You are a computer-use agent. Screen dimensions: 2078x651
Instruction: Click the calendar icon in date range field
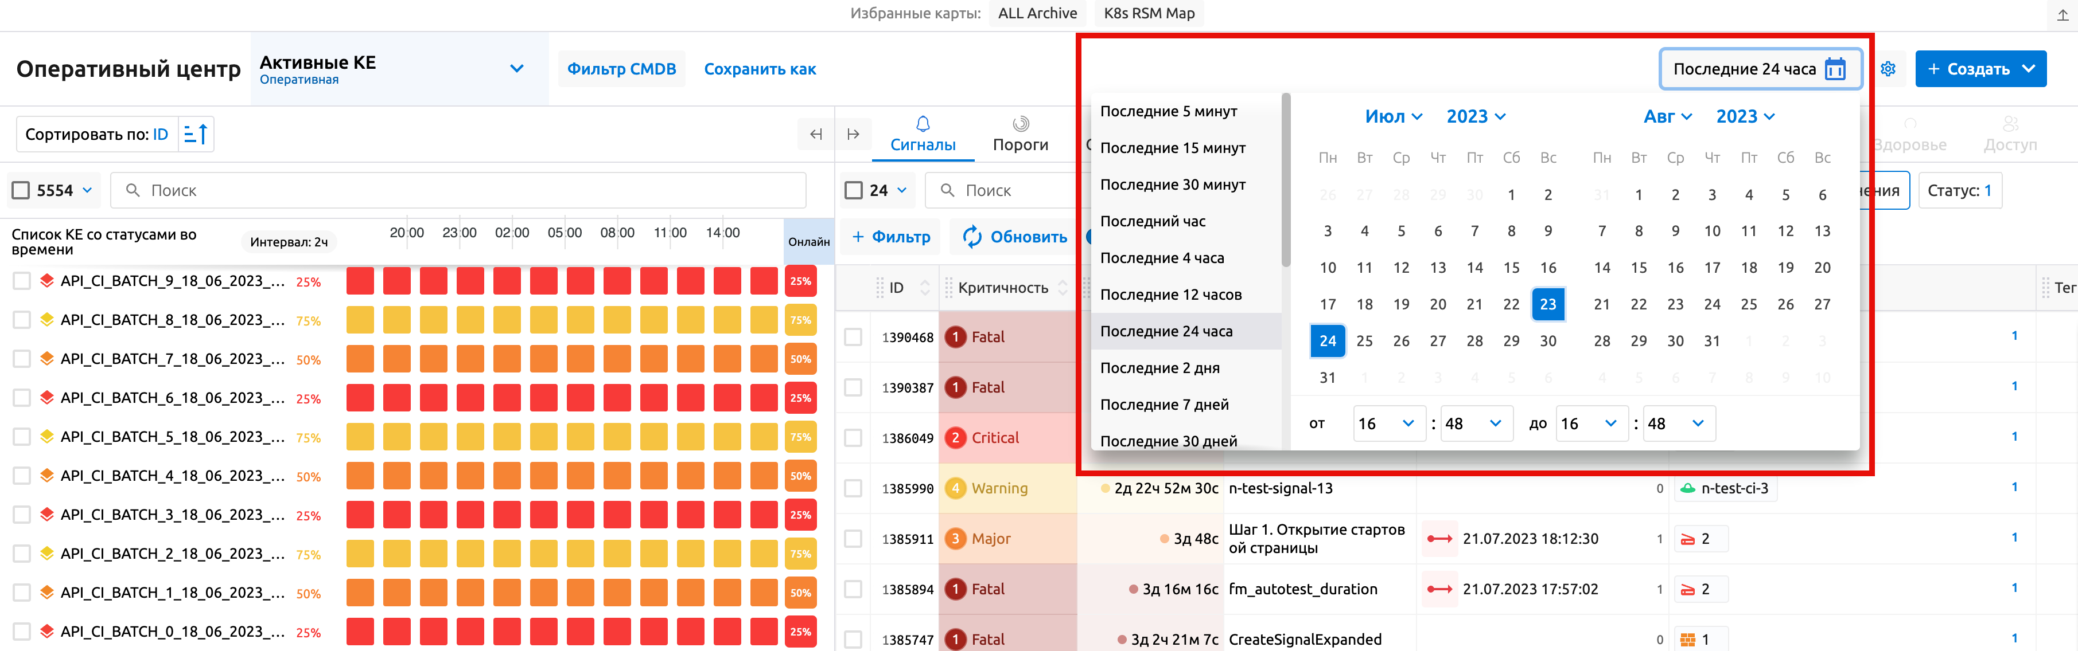coord(1835,69)
